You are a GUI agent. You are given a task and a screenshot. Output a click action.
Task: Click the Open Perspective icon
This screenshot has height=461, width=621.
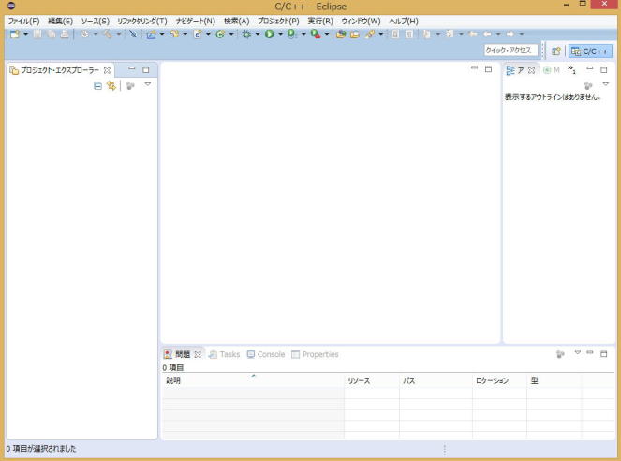click(556, 52)
